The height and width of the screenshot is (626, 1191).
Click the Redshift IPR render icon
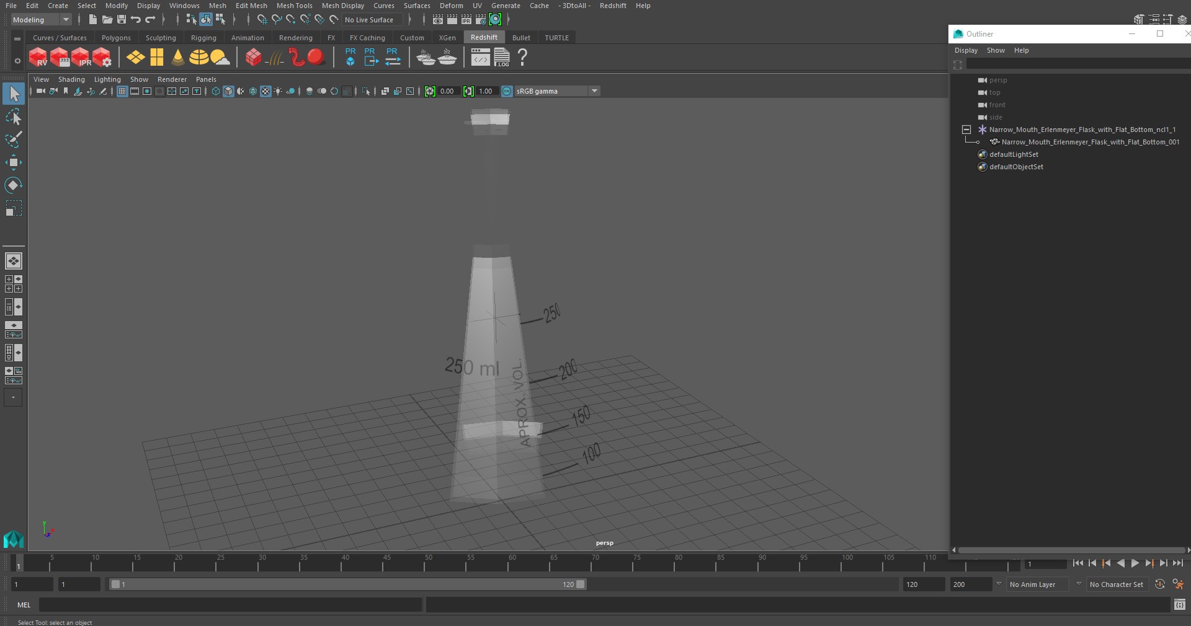pyautogui.click(x=81, y=58)
